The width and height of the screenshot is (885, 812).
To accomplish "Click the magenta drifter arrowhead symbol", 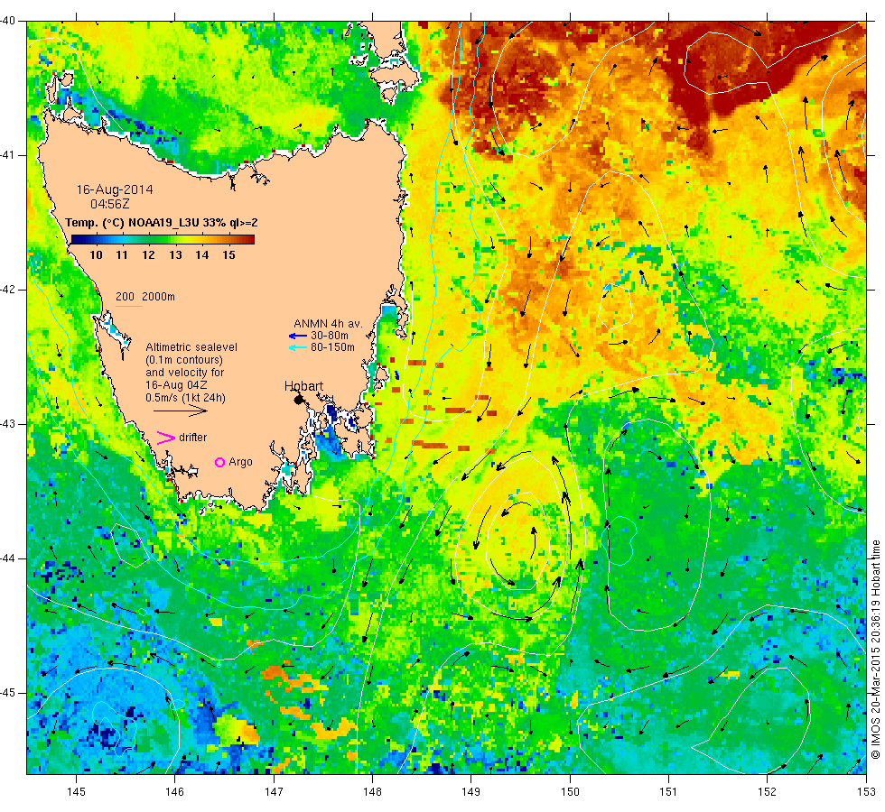I will 165,438.
